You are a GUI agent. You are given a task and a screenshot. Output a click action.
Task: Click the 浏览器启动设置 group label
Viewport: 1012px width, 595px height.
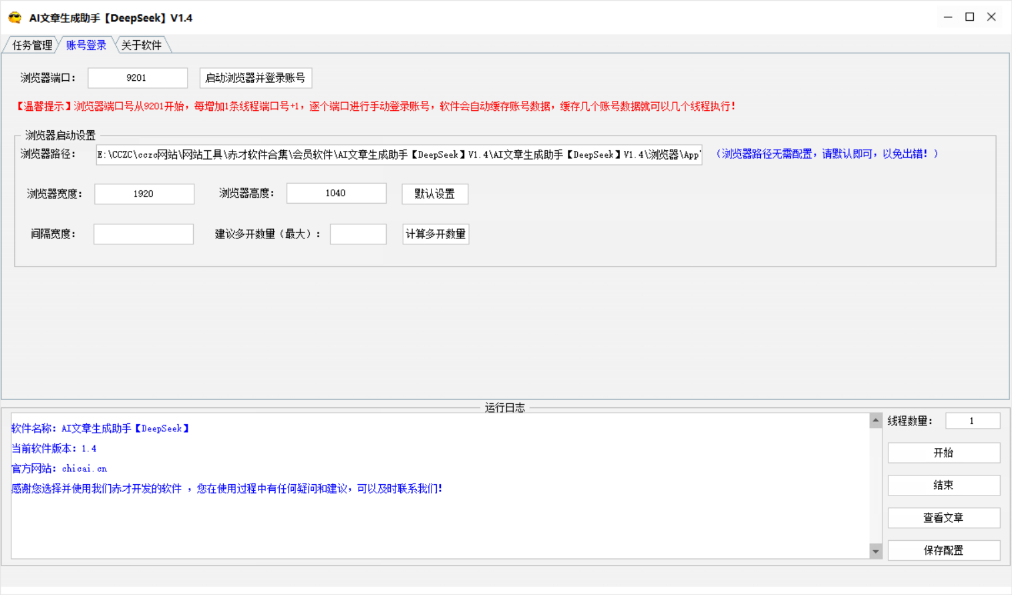60,136
